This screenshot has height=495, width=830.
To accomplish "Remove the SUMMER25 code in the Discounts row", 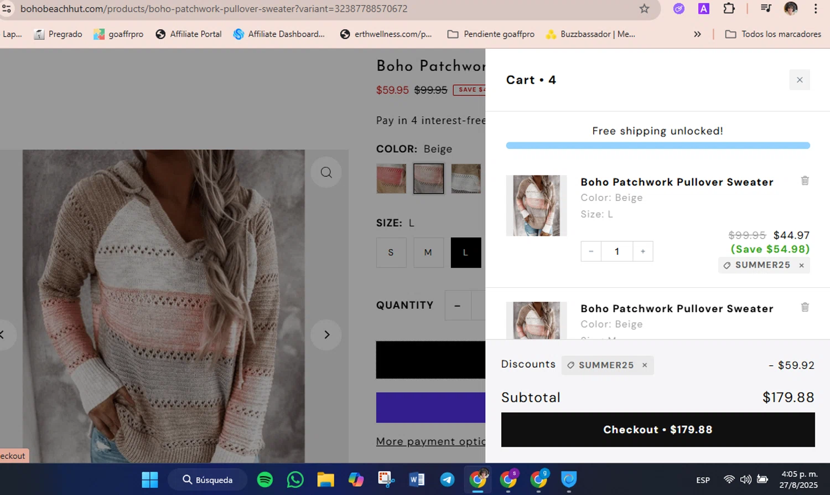I will coord(645,365).
